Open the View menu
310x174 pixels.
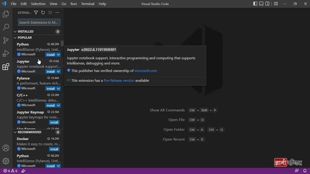[x=53, y=4]
